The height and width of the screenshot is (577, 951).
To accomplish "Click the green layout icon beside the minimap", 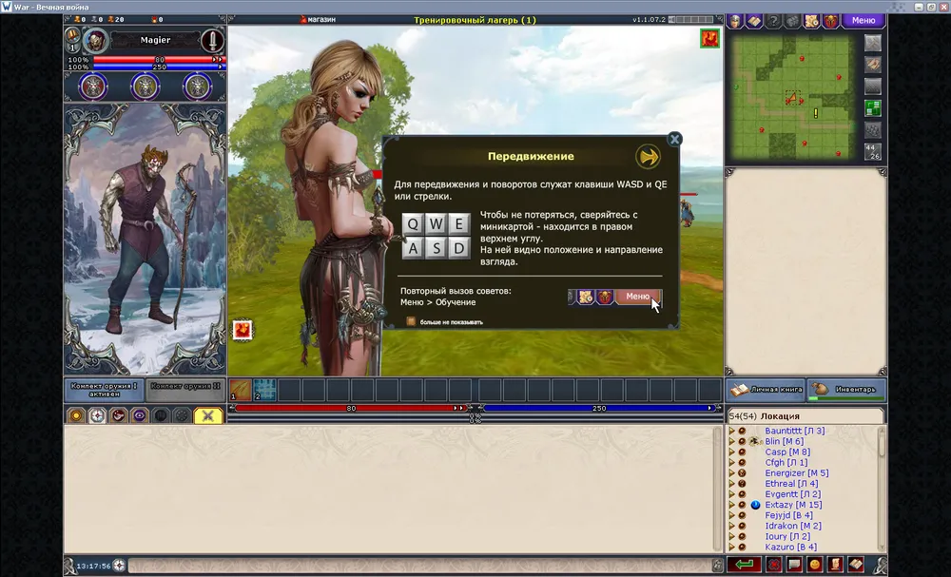I will (x=873, y=107).
